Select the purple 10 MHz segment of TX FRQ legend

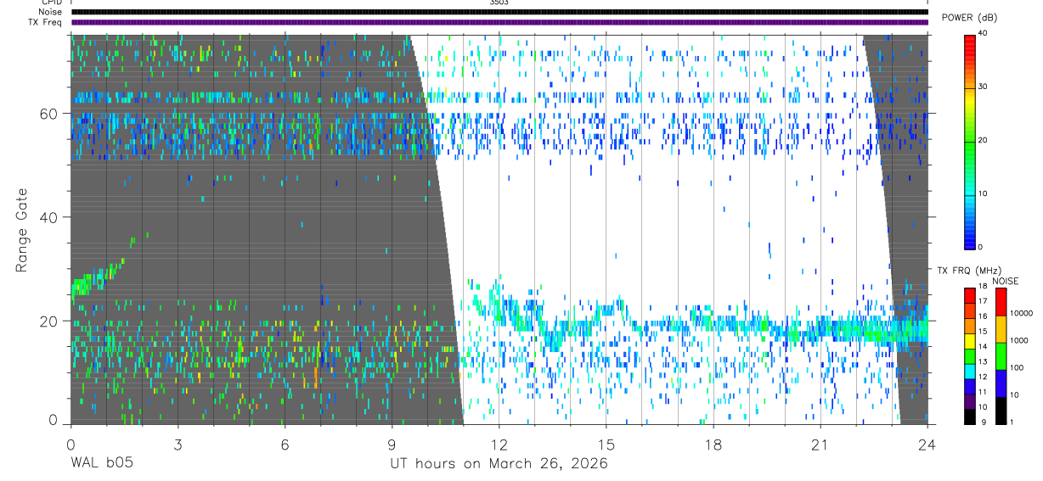coord(969,401)
